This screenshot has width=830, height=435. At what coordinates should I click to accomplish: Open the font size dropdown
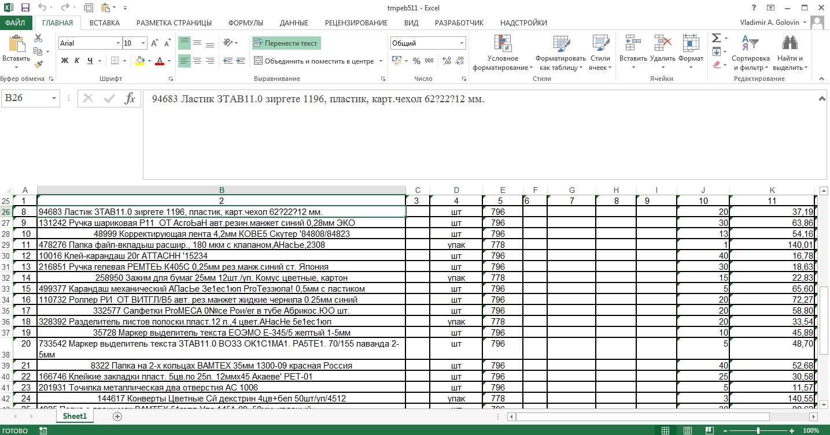coord(143,43)
